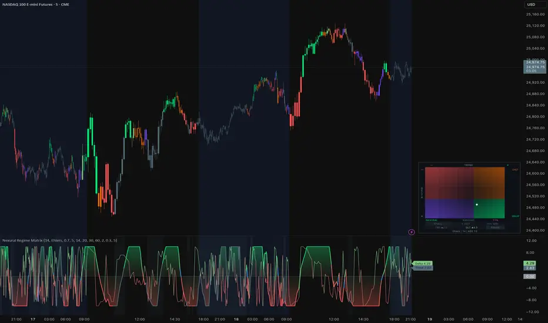
Task: Click the purple lightning bolt replay icon
Action: tap(412, 232)
